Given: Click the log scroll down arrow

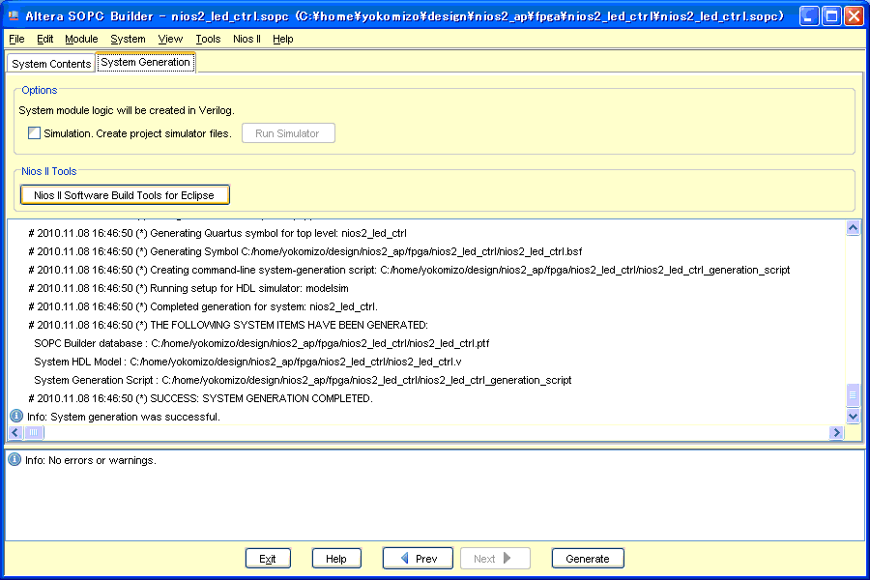Looking at the screenshot, I should click(x=853, y=415).
